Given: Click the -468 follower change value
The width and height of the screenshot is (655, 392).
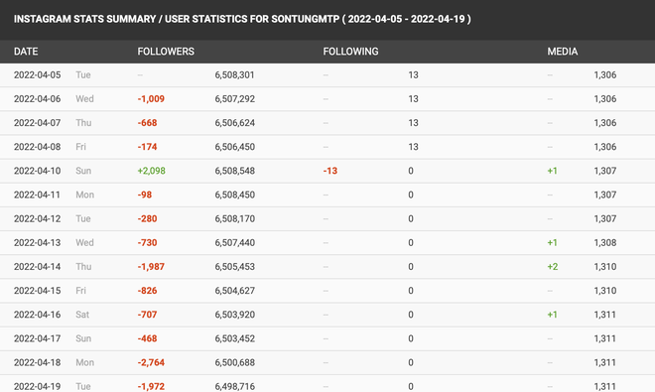Looking at the screenshot, I should point(147,338).
